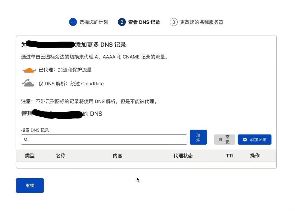Click the 添加更多 DNS 记录 heading
The image size is (295, 211).
[x=100, y=45]
